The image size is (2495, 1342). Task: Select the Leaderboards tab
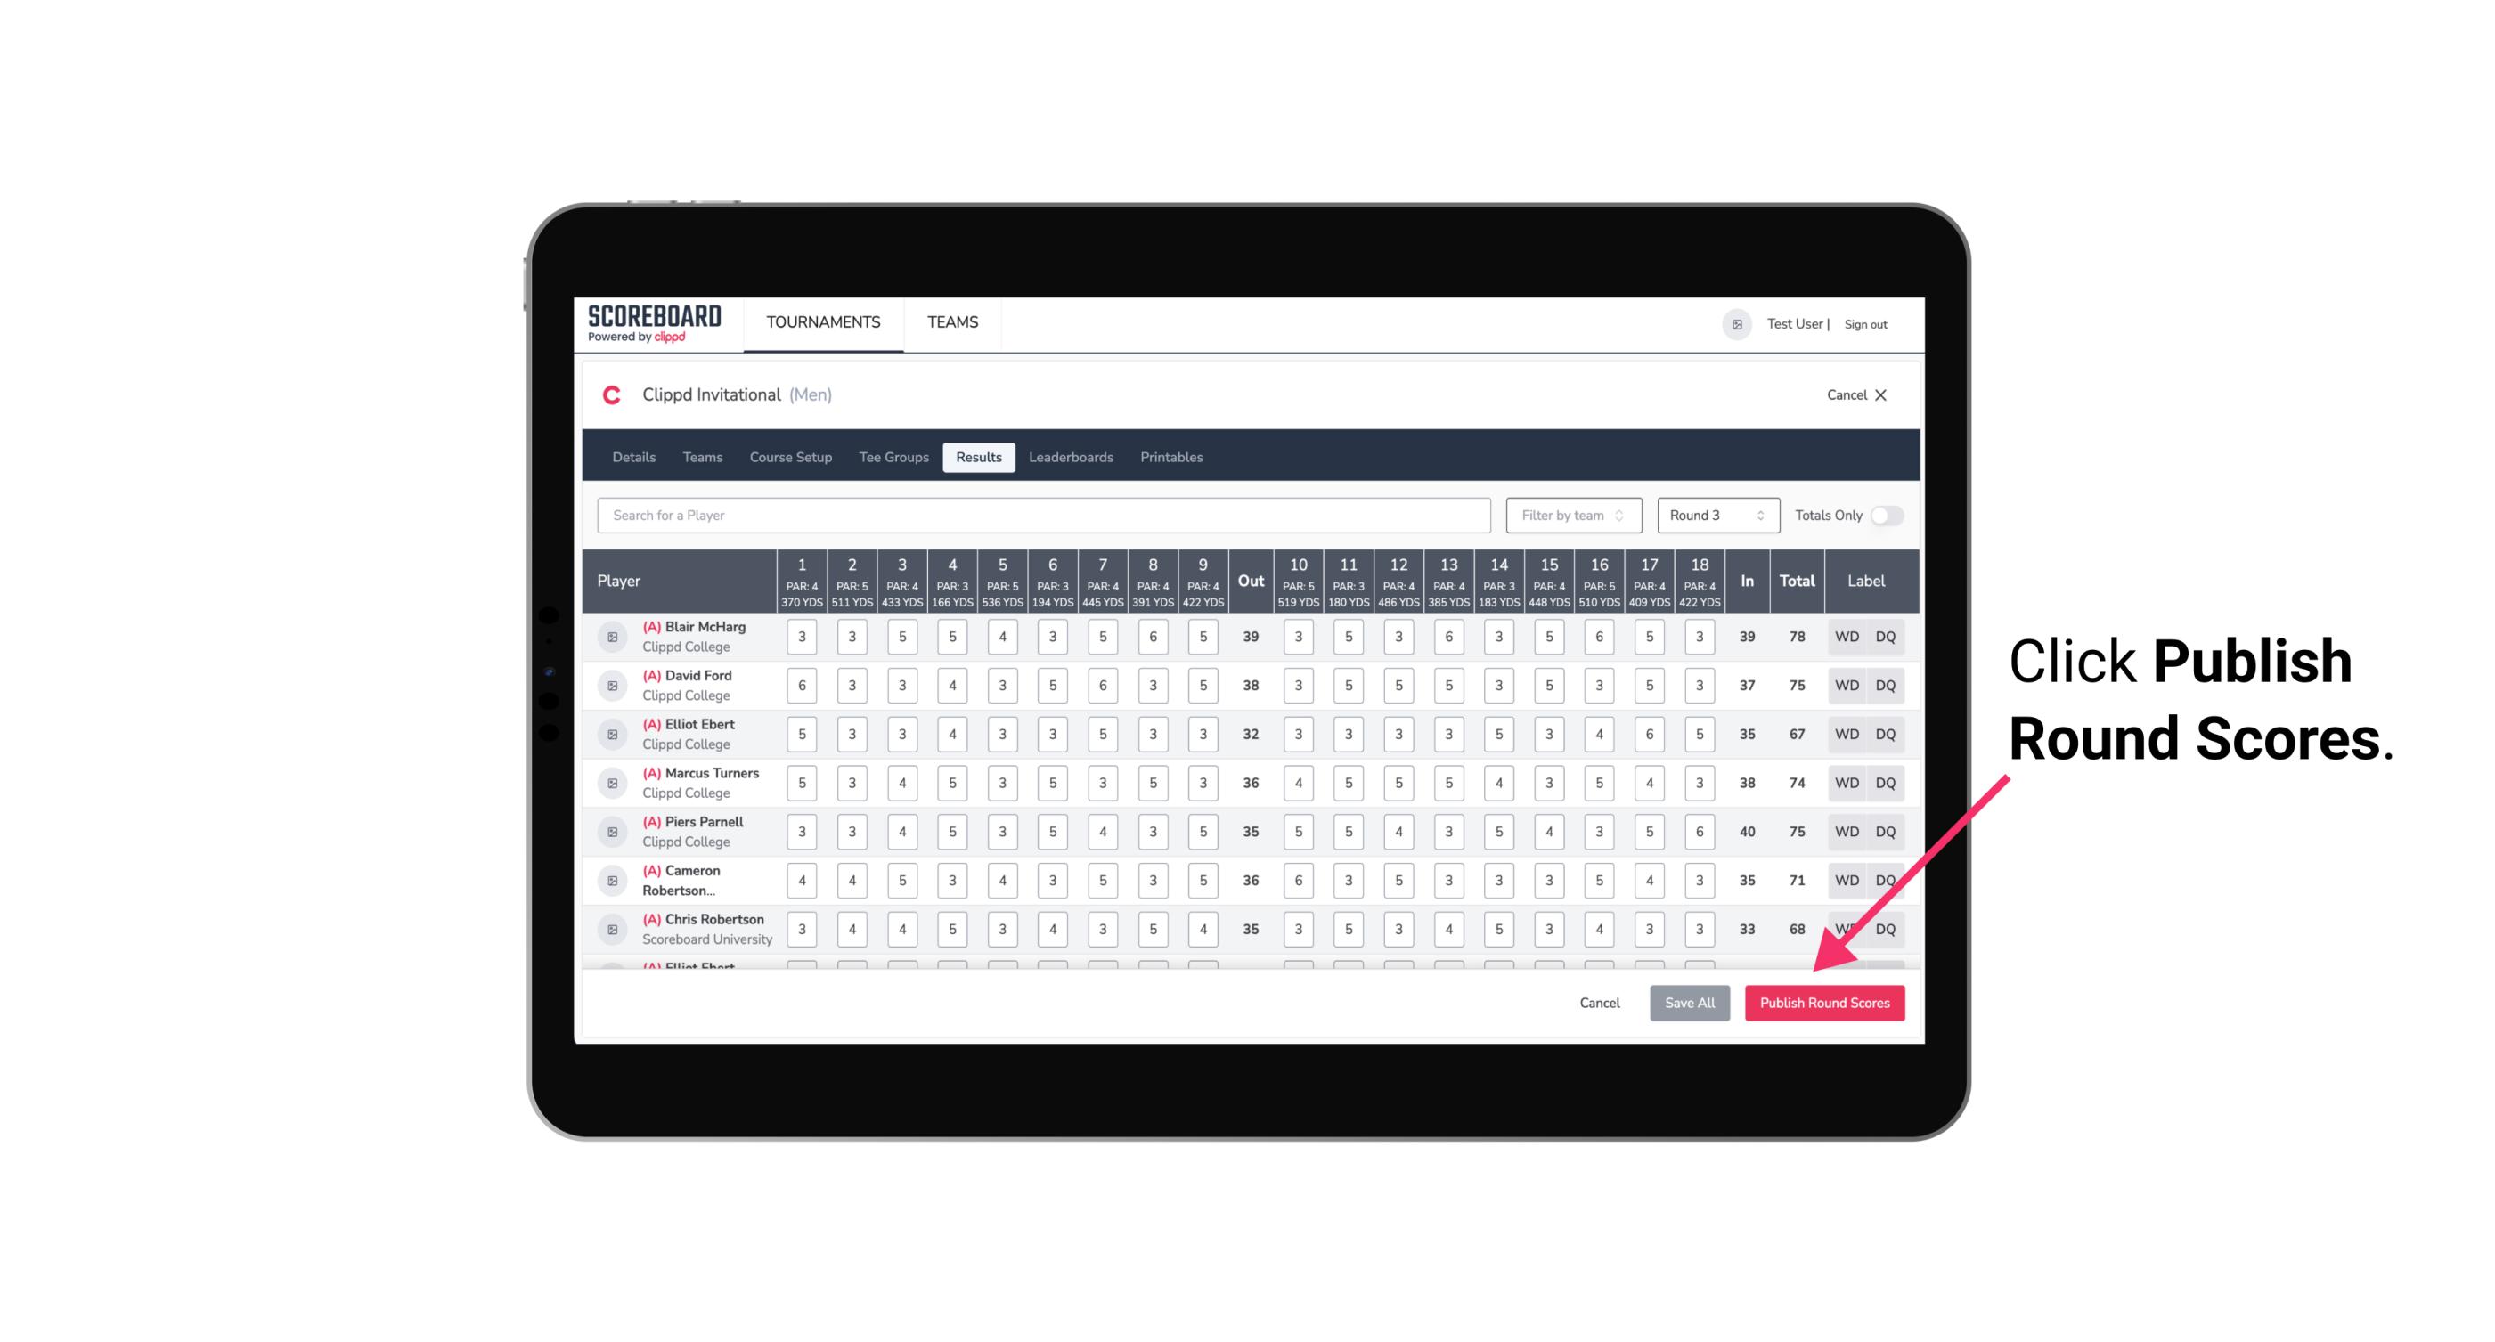[x=1071, y=456]
